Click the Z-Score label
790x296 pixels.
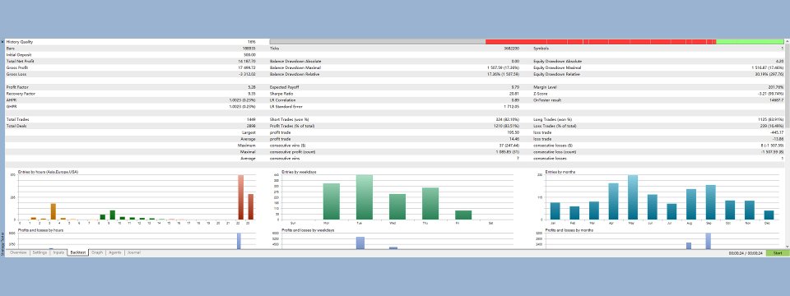point(541,94)
